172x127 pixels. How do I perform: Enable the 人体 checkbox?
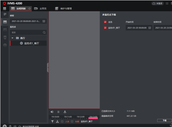click(62, 121)
